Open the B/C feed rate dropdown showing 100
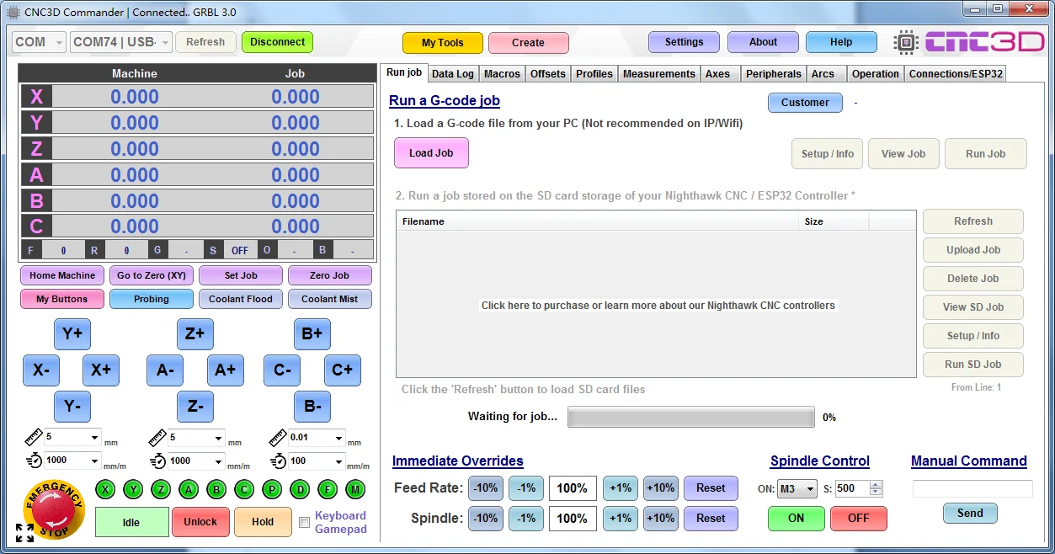Image resolution: width=1055 pixels, height=554 pixels. pyautogui.click(x=317, y=461)
